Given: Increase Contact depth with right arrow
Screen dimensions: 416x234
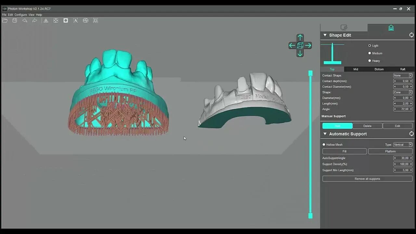Looking at the screenshot, I should pos(411,81).
